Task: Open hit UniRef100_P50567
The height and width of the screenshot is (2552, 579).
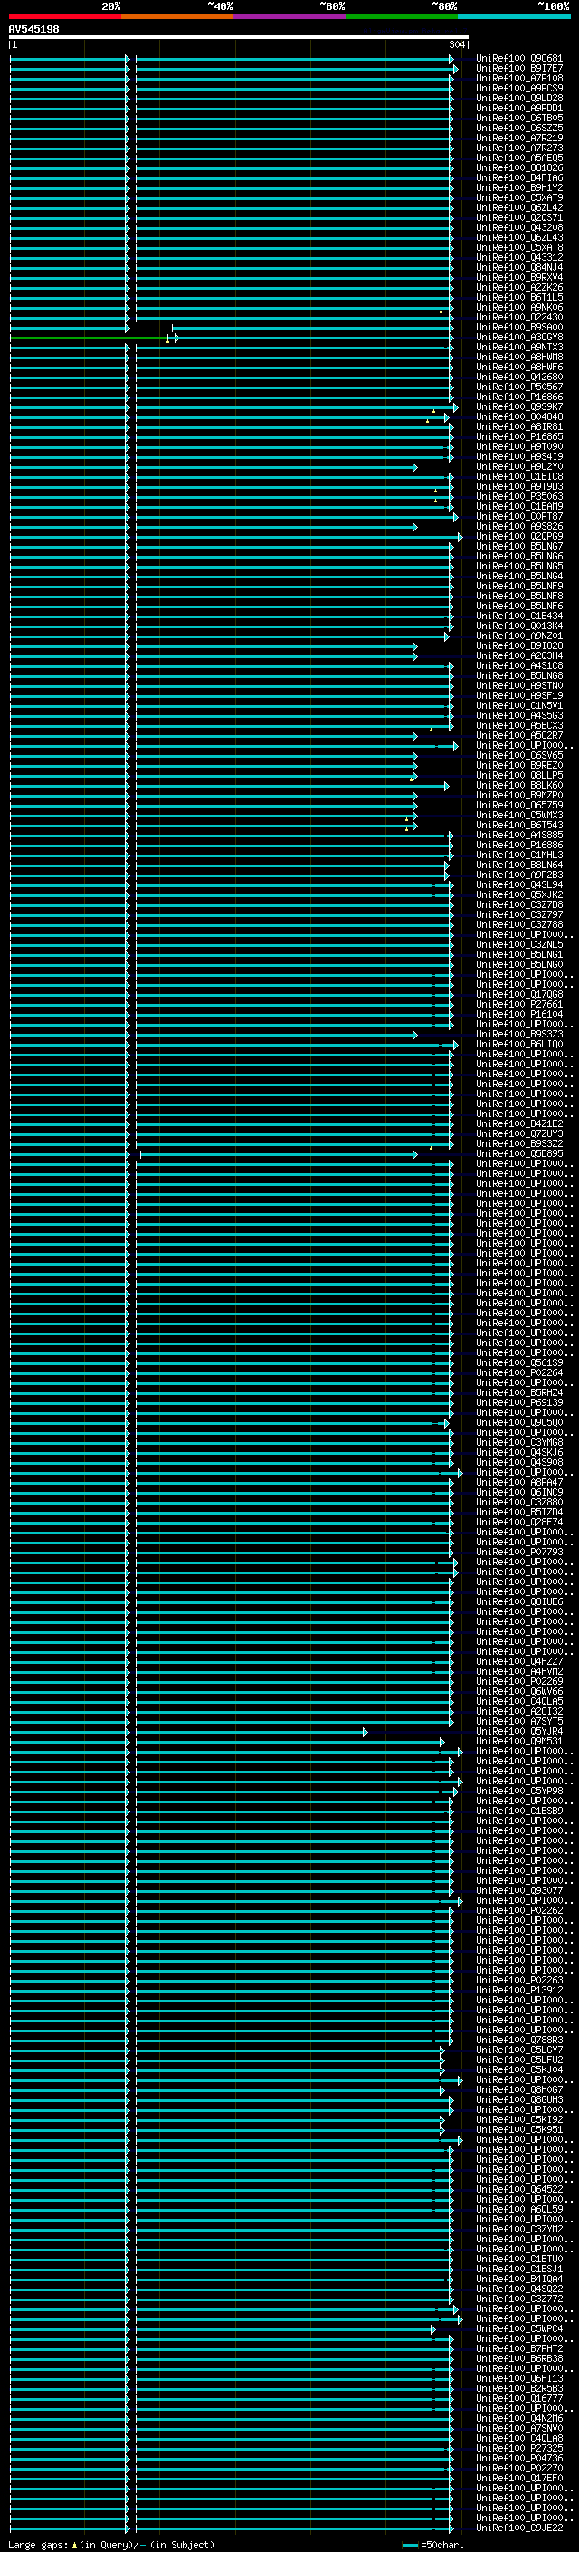Action: pos(519,387)
